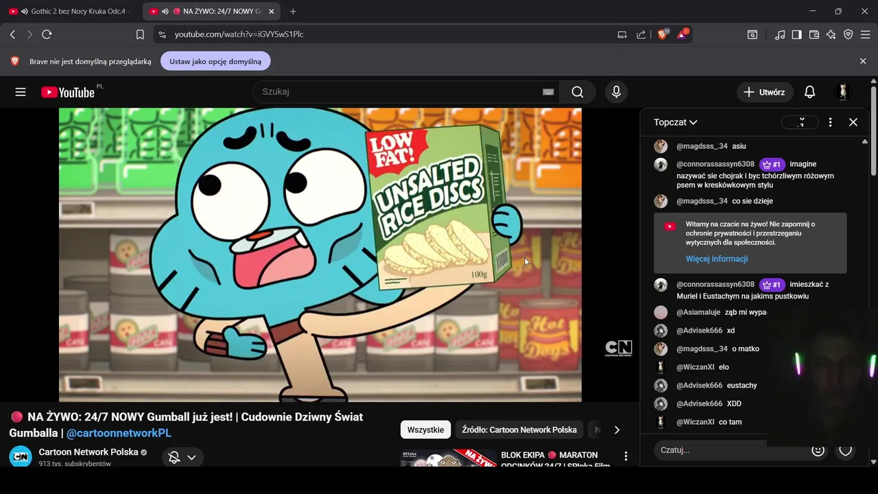
Task: Open the account avatar menu
Action: point(843,92)
